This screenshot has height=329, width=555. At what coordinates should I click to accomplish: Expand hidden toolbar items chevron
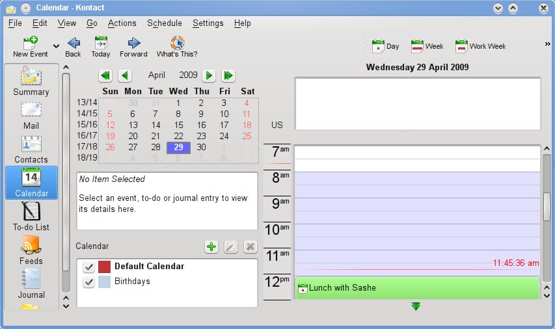547,44
